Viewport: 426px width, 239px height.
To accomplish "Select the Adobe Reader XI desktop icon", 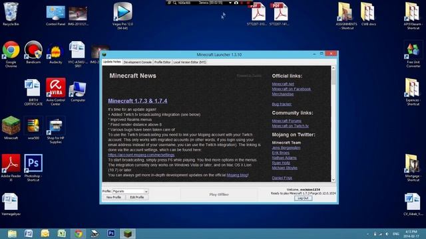I will click(x=11, y=167).
